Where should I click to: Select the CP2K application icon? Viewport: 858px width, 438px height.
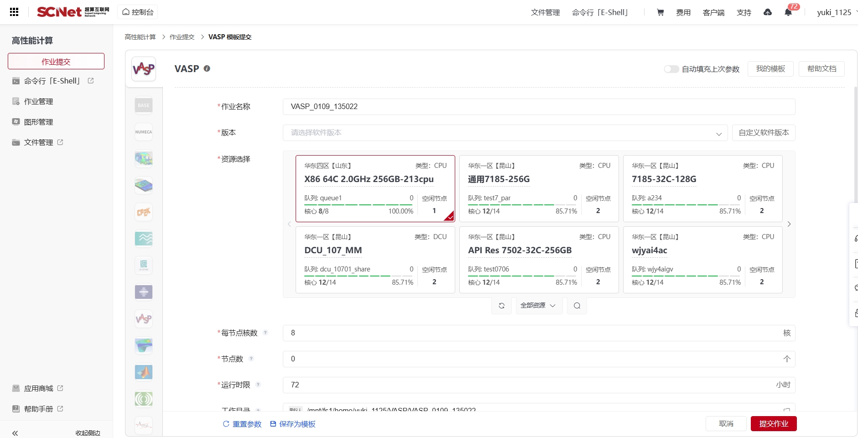[144, 212]
